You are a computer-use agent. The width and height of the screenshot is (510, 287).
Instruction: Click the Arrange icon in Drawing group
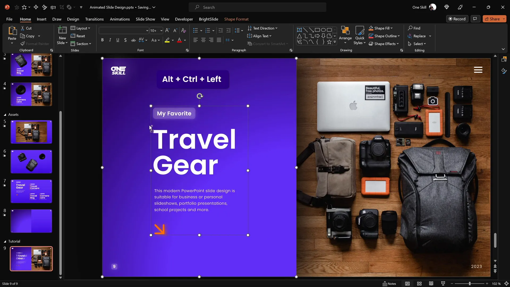coord(345,32)
